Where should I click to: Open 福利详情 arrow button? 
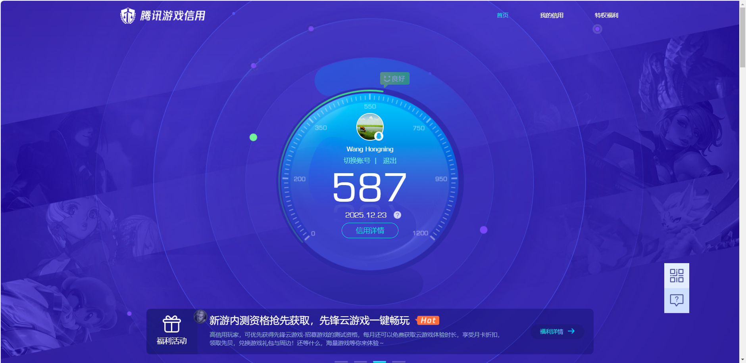coord(557,331)
